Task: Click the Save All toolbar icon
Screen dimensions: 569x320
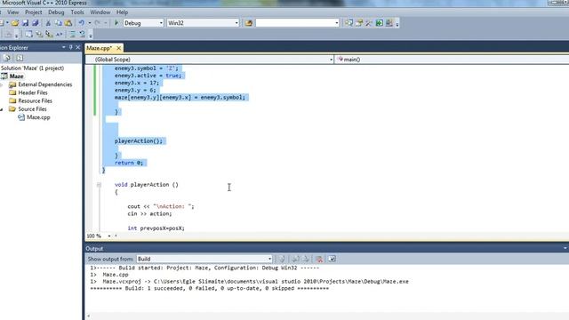Action: [36, 23]
